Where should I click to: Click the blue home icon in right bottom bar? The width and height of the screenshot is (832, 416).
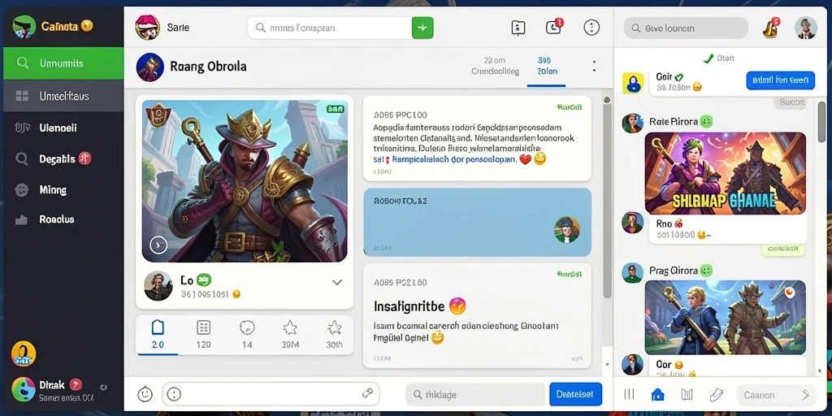(657, 394)
